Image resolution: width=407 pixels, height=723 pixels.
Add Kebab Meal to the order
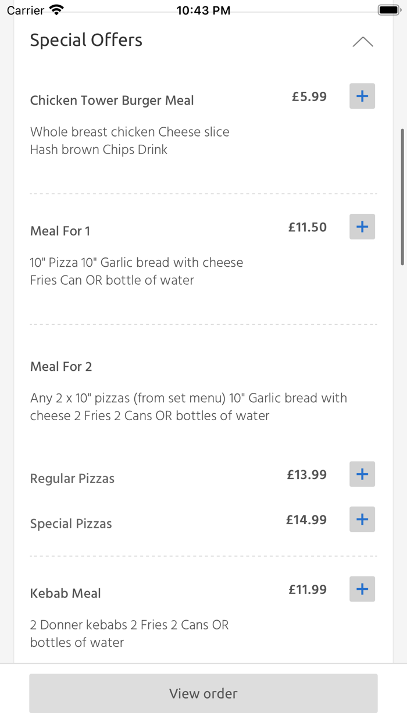362,589
